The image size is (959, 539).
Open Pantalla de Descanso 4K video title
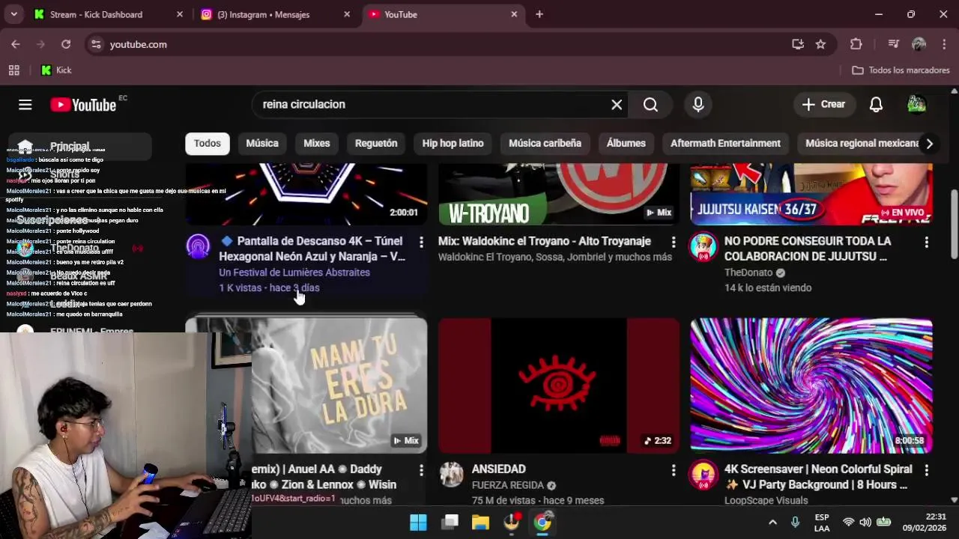tap(312, 249)
